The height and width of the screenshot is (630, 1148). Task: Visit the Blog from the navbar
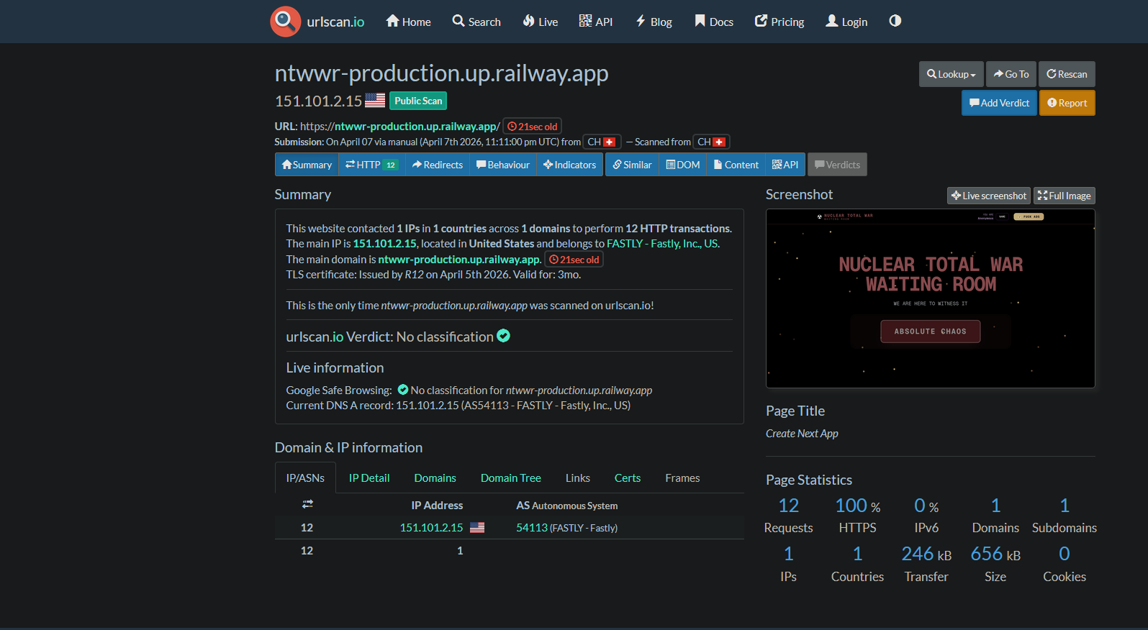point(654,22)
